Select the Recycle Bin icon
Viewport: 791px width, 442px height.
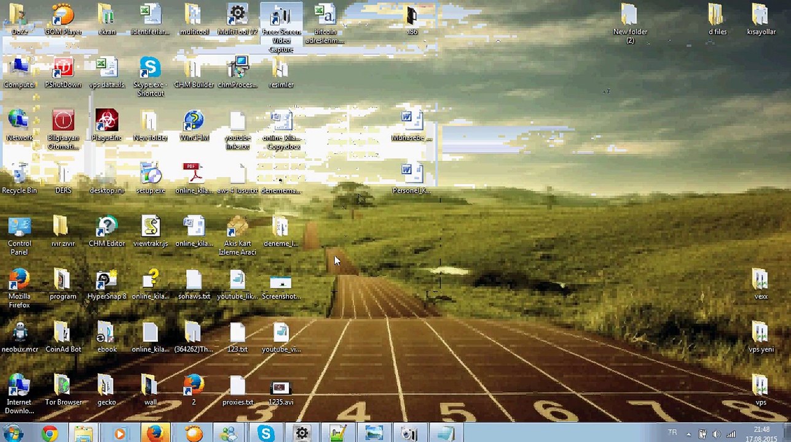[x=19, y=179]
